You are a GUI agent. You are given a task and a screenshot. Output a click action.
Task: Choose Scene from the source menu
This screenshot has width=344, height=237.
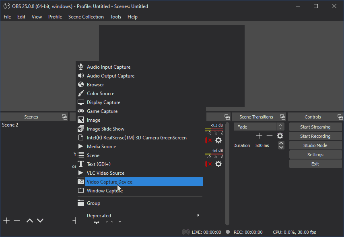pos(140,155)
